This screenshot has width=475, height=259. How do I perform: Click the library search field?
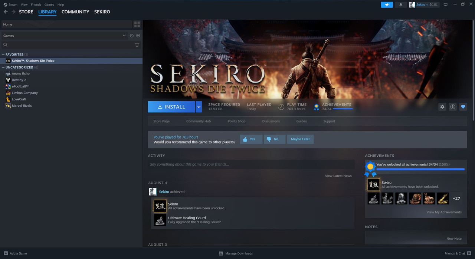[71, 45]
